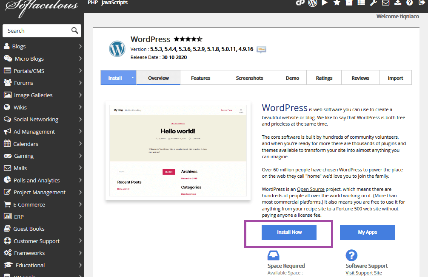This screenshot has height=277, width=428.
Task: Click the search magnifier icon
Action: (x=74, y=31)
